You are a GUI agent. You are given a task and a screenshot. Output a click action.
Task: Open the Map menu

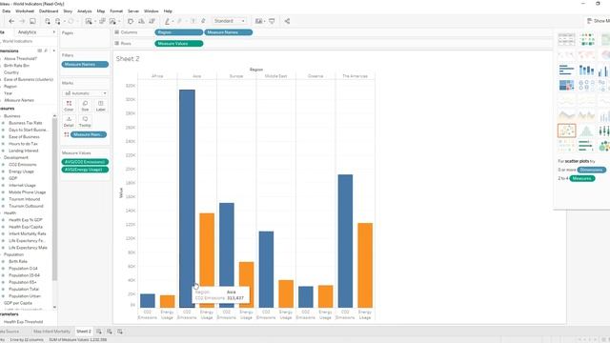(101, 11)
